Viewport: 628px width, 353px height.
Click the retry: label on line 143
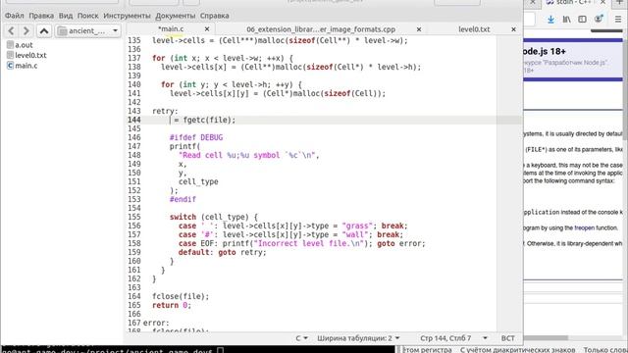coord(165,111)
